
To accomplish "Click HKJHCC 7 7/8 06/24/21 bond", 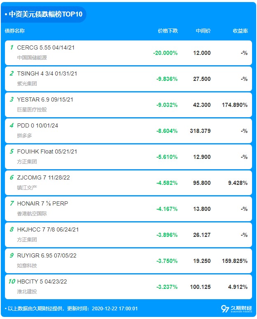I will point(48,229).
